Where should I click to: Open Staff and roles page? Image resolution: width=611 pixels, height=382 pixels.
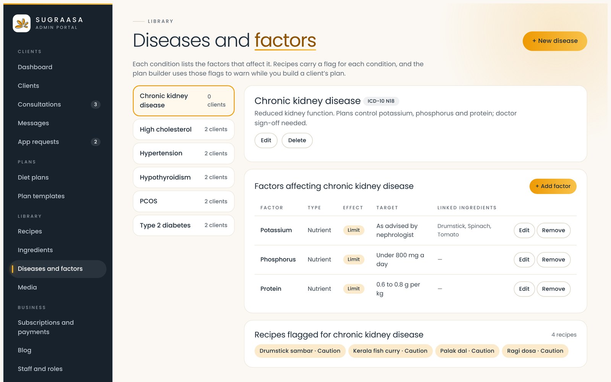click(x=58, y=369)
